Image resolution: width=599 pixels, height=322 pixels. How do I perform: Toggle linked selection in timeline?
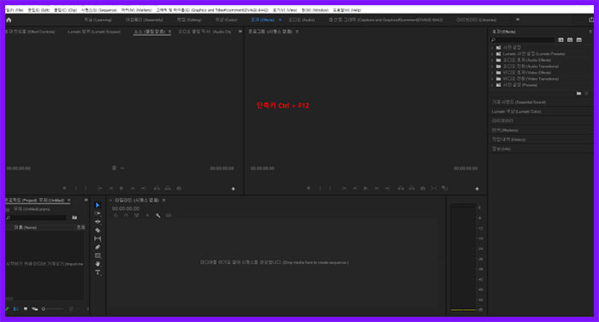tap(137, 216)
